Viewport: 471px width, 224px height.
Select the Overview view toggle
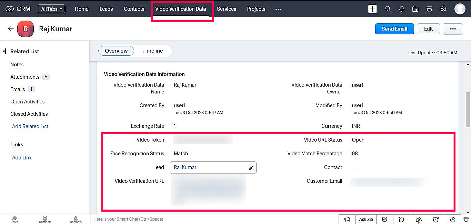click(x=116, y=51)
